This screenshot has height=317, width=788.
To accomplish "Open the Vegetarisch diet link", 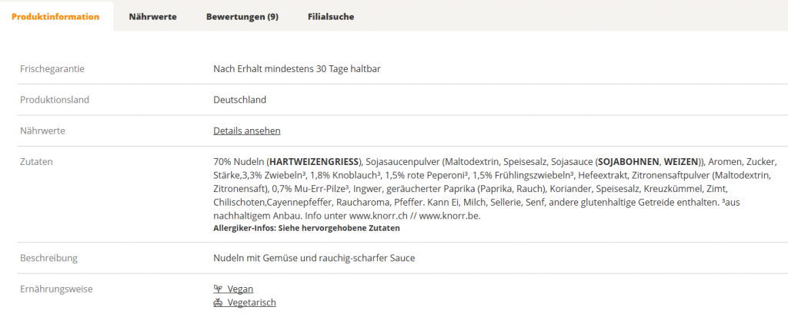I will (x=251, y=302).
